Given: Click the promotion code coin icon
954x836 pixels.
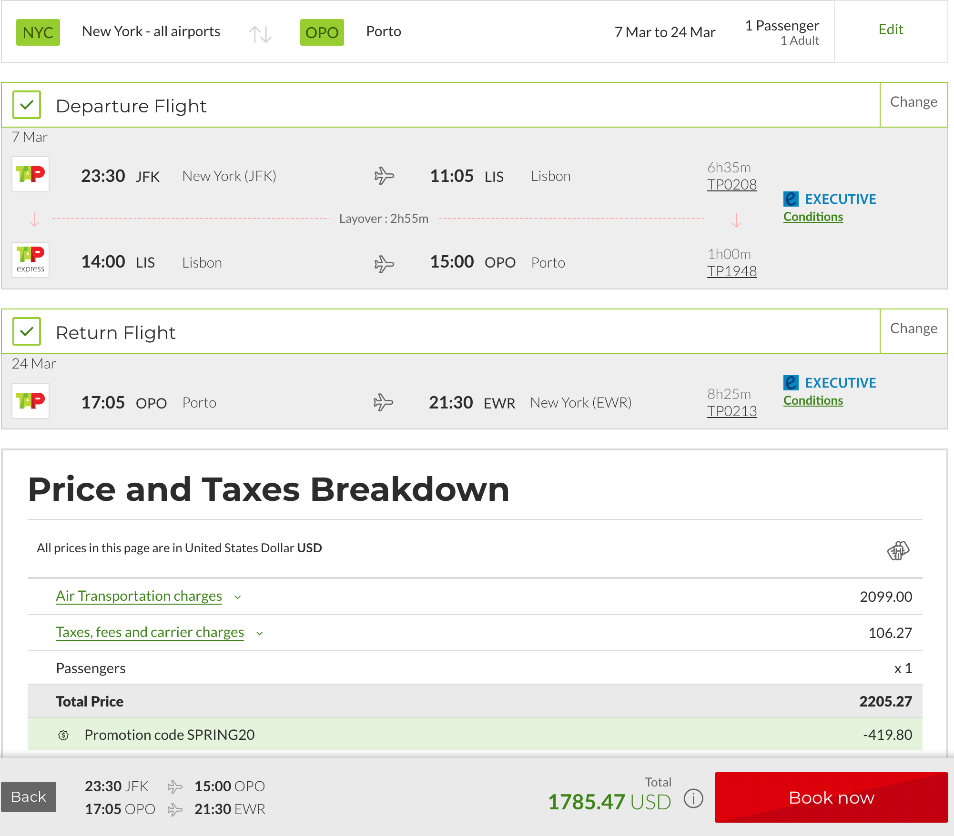Looking at the screenshot, I should point(63,735).
